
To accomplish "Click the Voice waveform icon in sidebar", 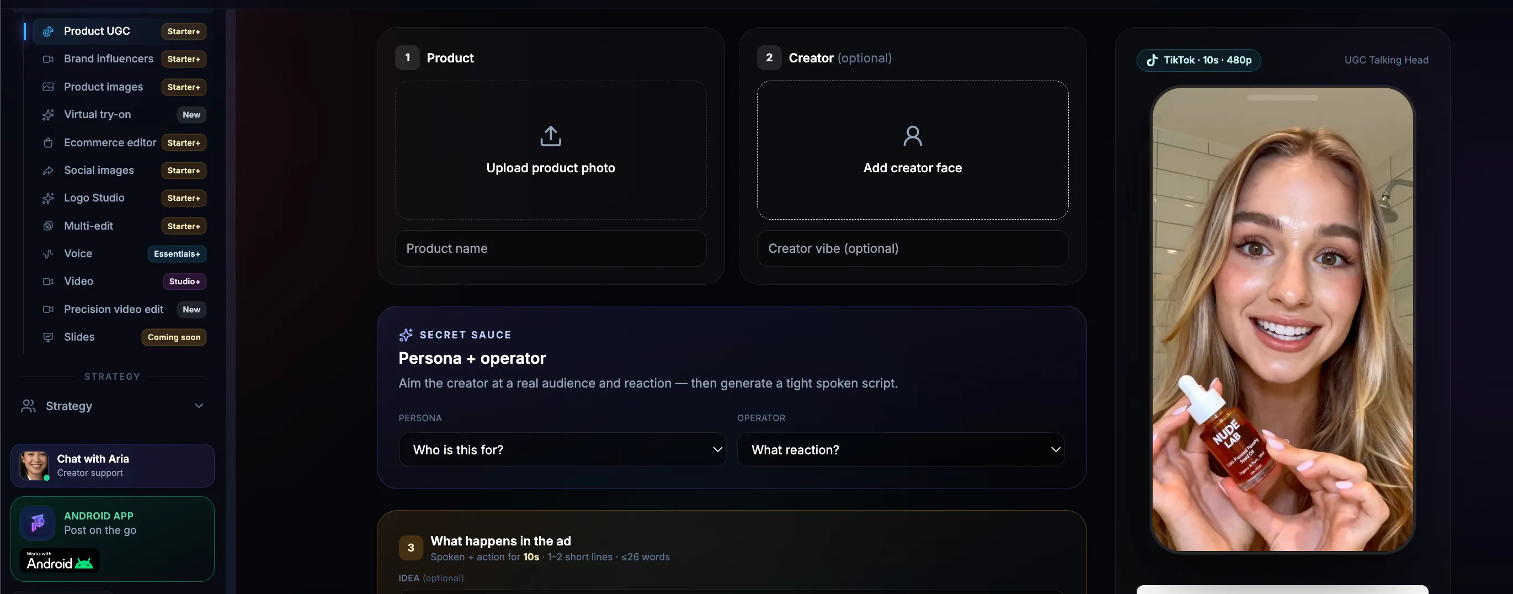I will click(x=48, y=254).
